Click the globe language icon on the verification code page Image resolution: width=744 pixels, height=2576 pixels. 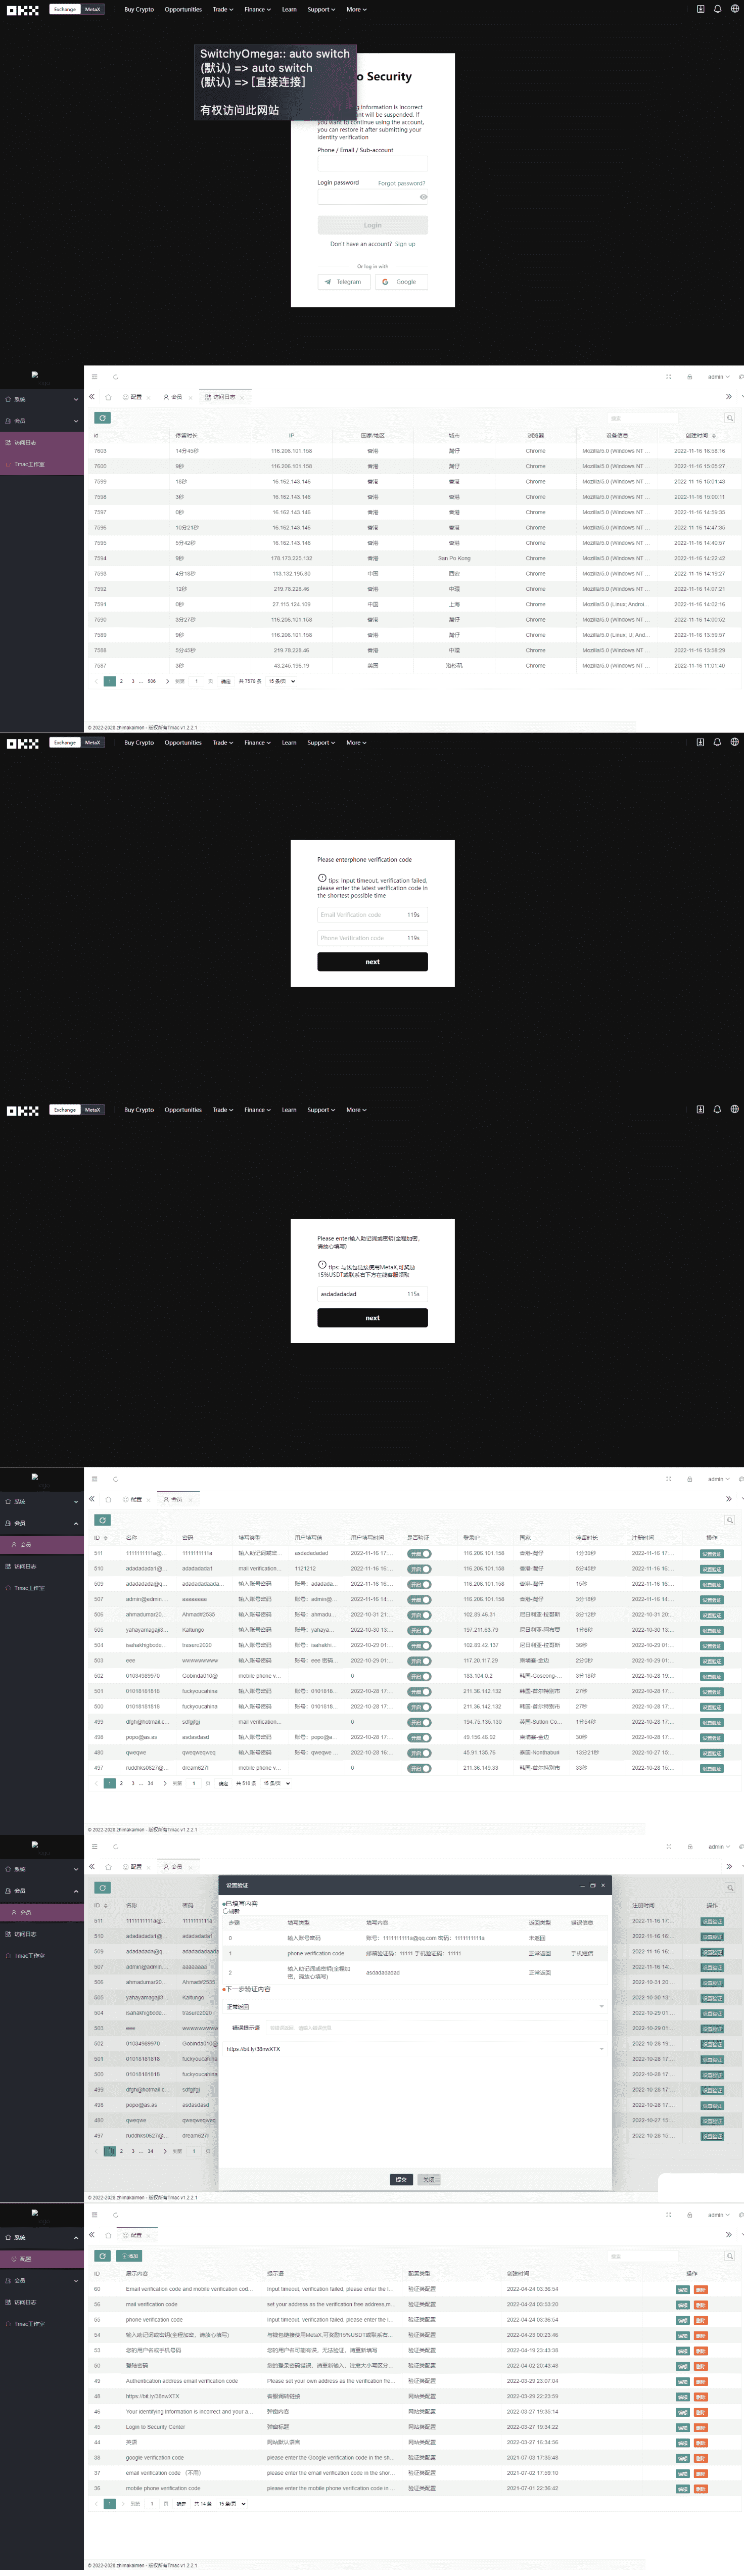(x=734, y=742)
